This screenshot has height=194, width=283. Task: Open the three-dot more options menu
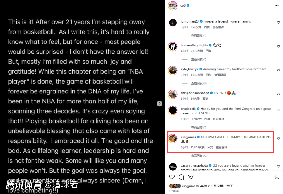[x=276, y=6]
